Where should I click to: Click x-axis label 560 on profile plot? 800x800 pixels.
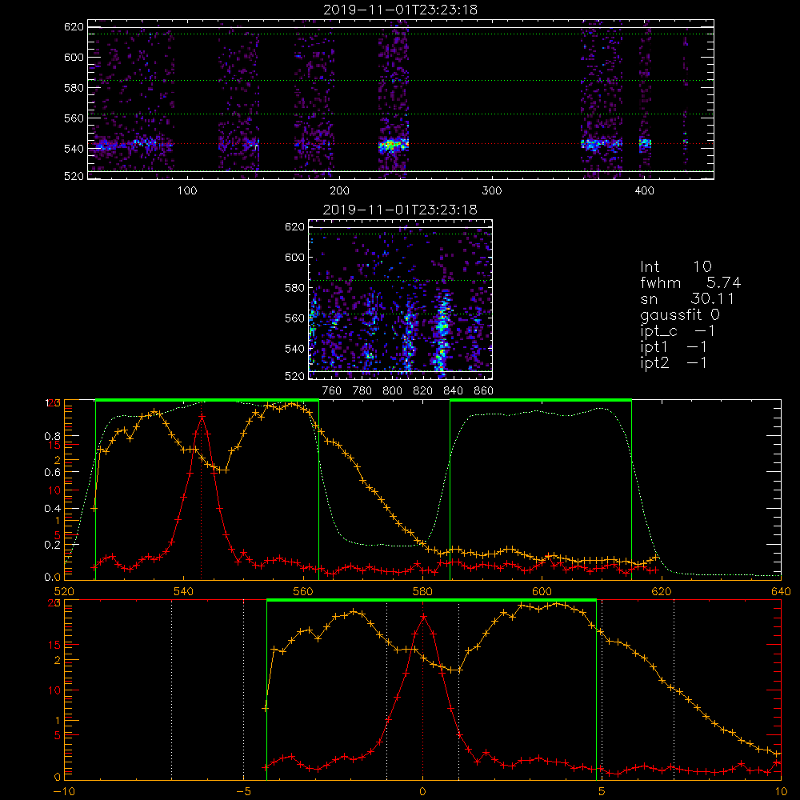click(303, 591)
